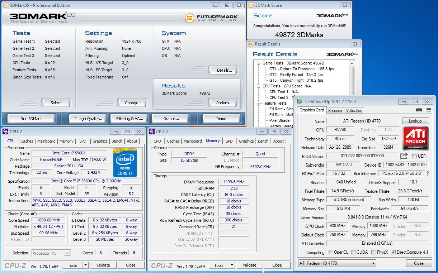Click the 3DMark Score window title icon
The height and width of the screenshot is (273, 438).
pos(251,5)
